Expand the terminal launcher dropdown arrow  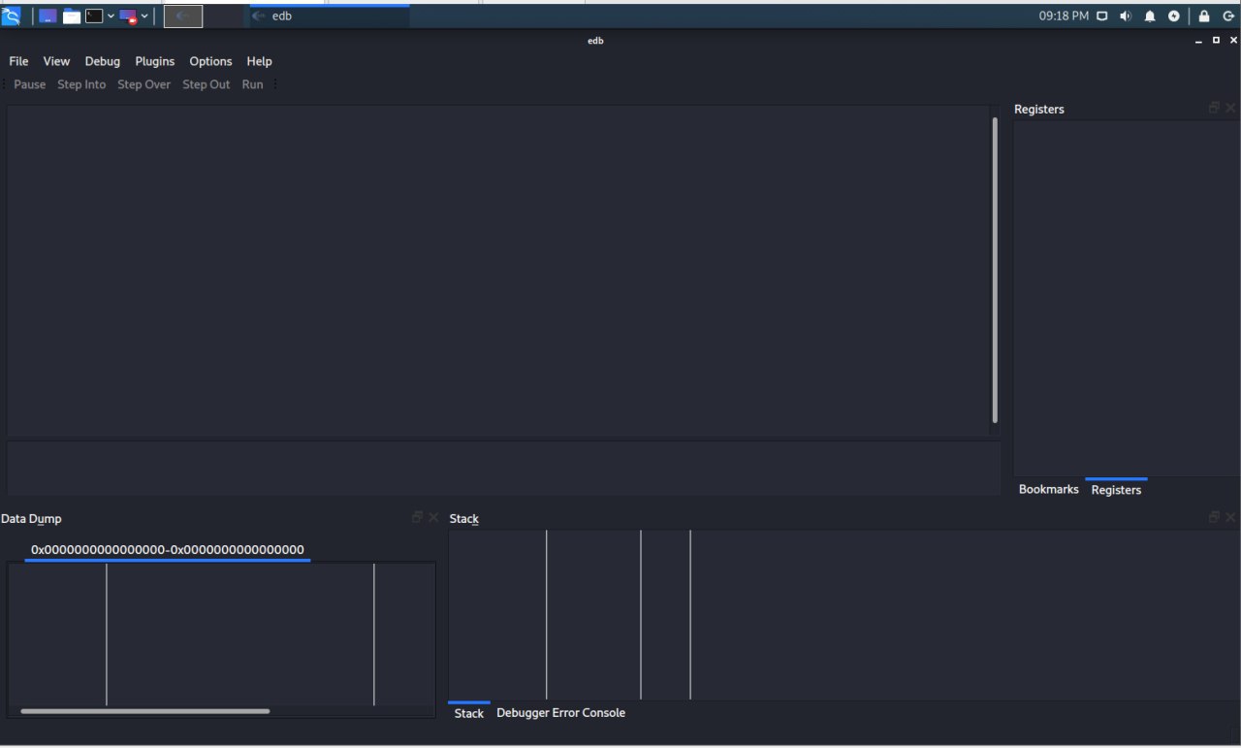(x=111, y=16)
